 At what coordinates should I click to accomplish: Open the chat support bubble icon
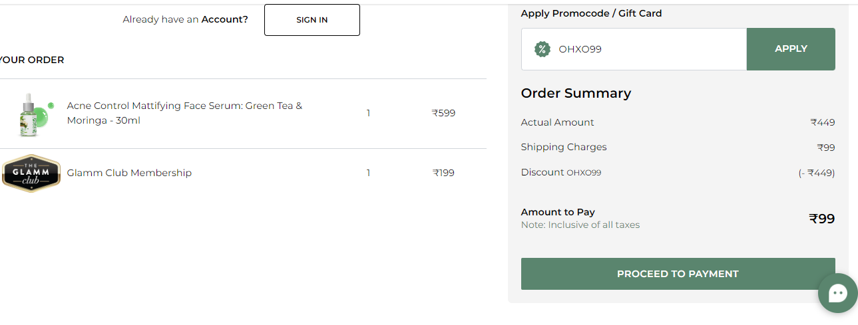(x=838, y=293)
